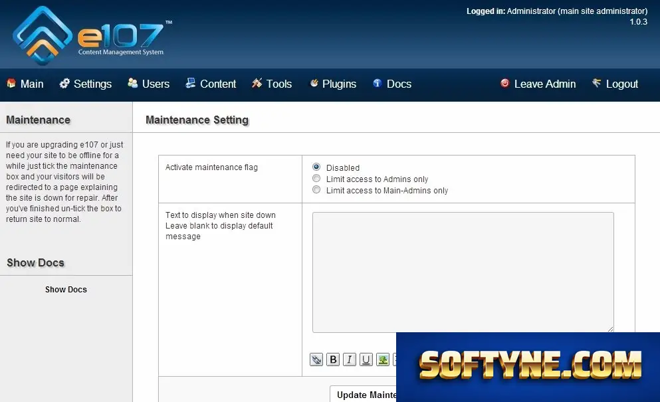Insert a link with the chain icon
Viewport: 660px width, 402px height.
click(316, 359)
